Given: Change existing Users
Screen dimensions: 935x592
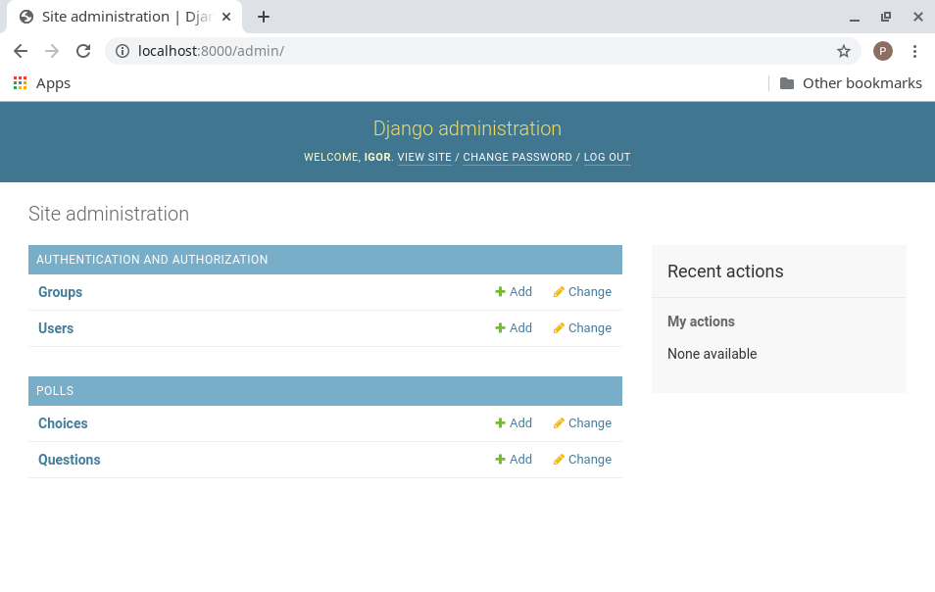Looking at the screenshot, I should pyautogui.click(x=582, y=328).
